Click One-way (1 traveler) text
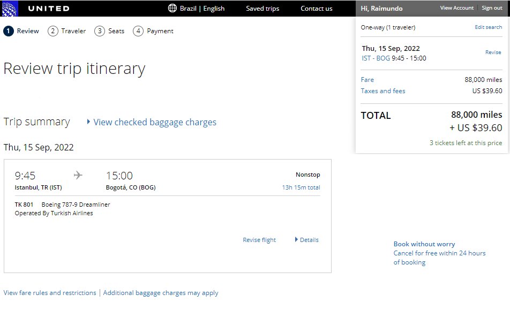510x310 pixels. tap(388, 27)
